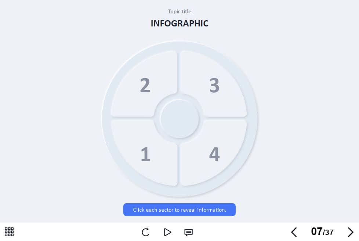Click the vertical divider between sectors 1 and 4
The height and width of the screenshot is (241, 359).
[x=179, y=165]
